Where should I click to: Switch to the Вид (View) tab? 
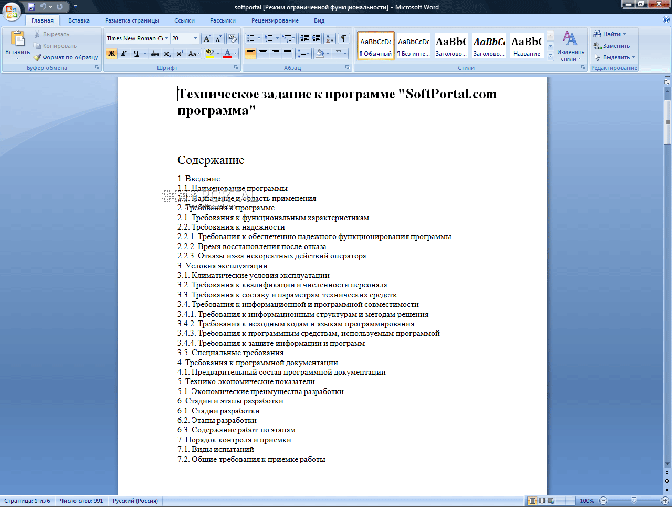319,20
